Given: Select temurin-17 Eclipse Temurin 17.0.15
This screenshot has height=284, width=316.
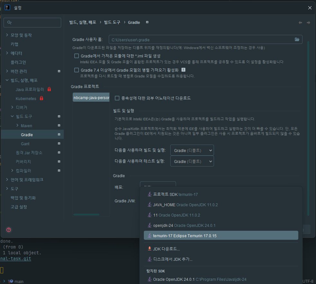Looking at the screenshot, I should tap(221, 236).
